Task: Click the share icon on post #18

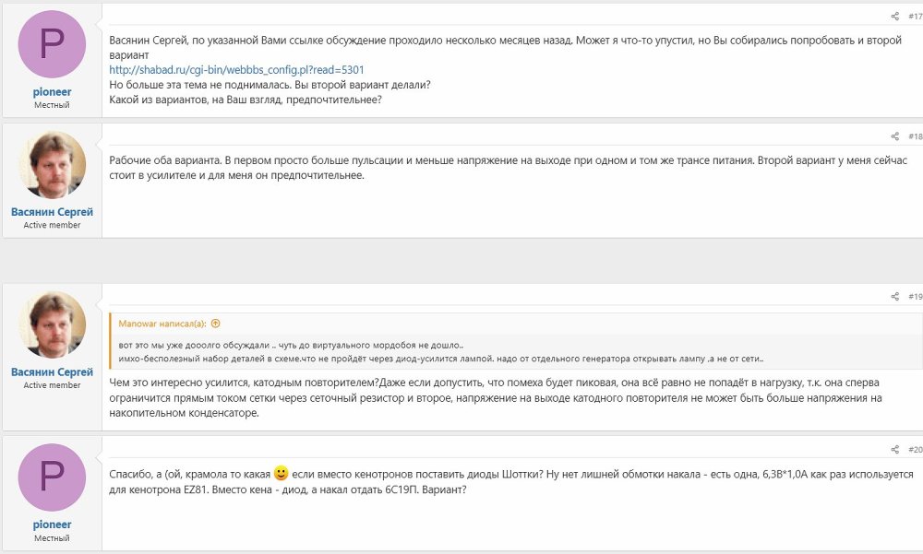Action: (894, 136)
